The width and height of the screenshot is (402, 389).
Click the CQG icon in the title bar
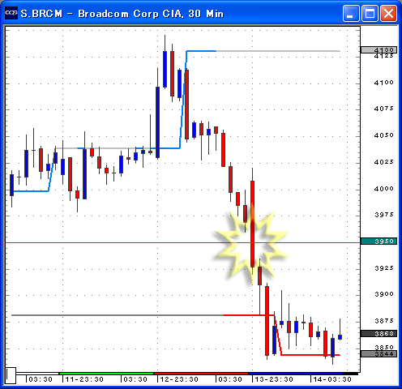click(11, 13)
